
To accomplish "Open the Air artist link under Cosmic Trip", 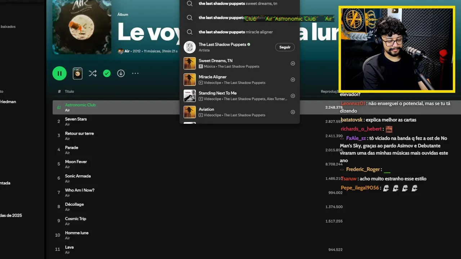I will pos(67,224).
